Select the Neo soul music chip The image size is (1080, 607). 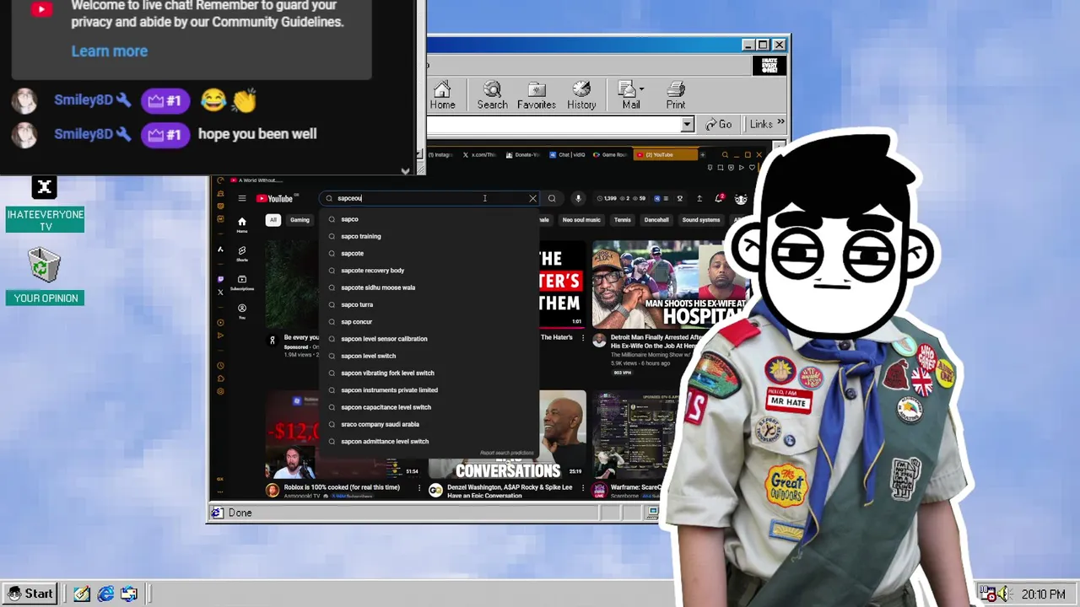pyautogui.click(x=581, y=220)
